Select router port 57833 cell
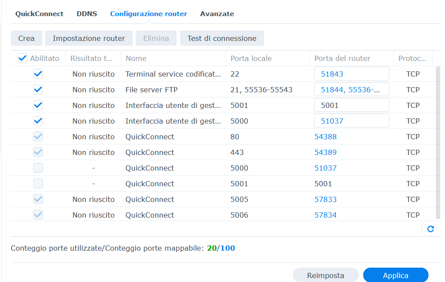The image size is (445, 282). click(325, 199)
